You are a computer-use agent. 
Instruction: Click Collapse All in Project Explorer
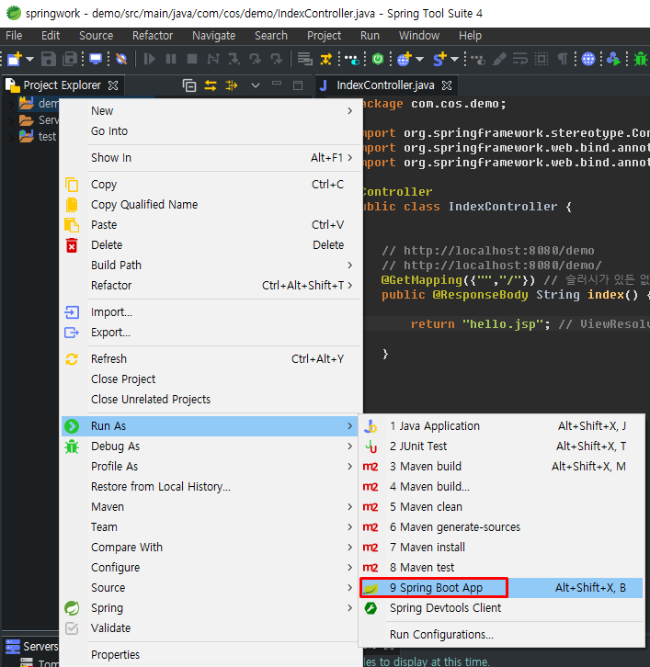tap(189, 86)
